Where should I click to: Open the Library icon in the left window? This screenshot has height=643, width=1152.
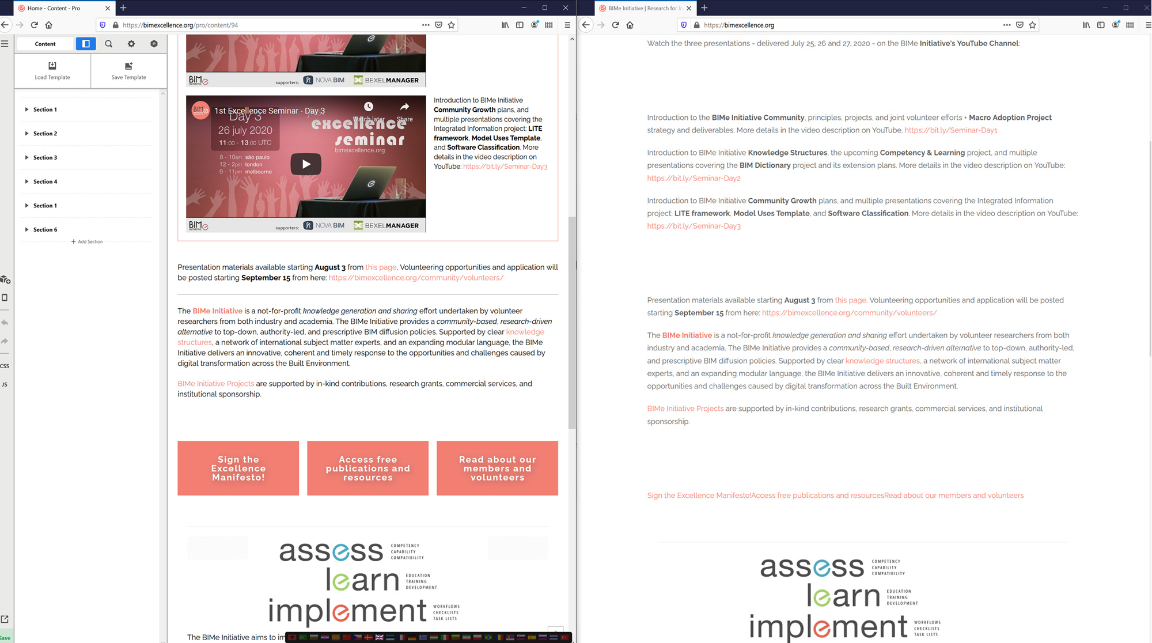click(x=505, y=25)
